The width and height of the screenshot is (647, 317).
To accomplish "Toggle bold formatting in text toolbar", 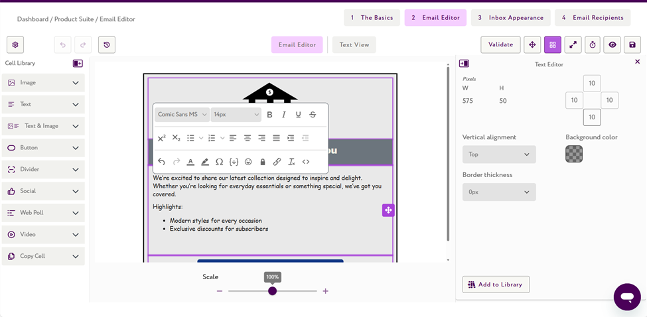I will [x=269, y=115].
